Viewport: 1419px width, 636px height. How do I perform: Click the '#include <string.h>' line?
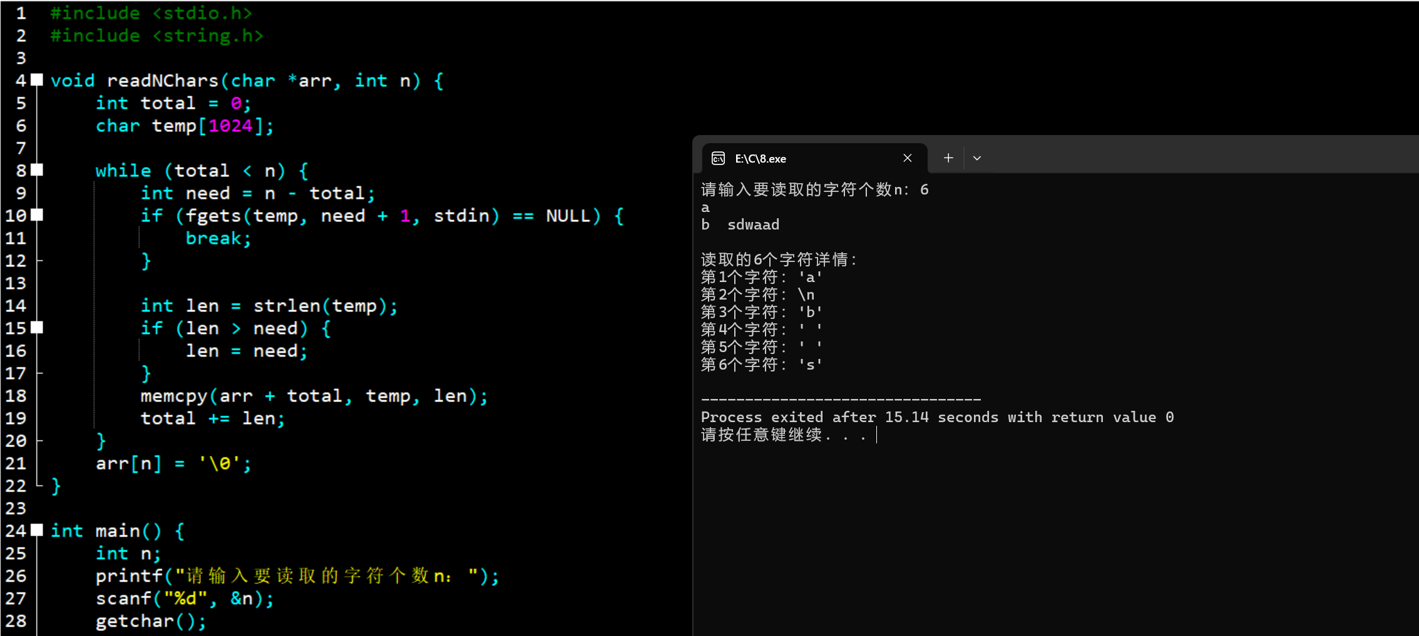157,36
